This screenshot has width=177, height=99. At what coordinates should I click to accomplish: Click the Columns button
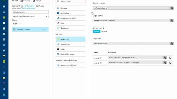[25, 1]
